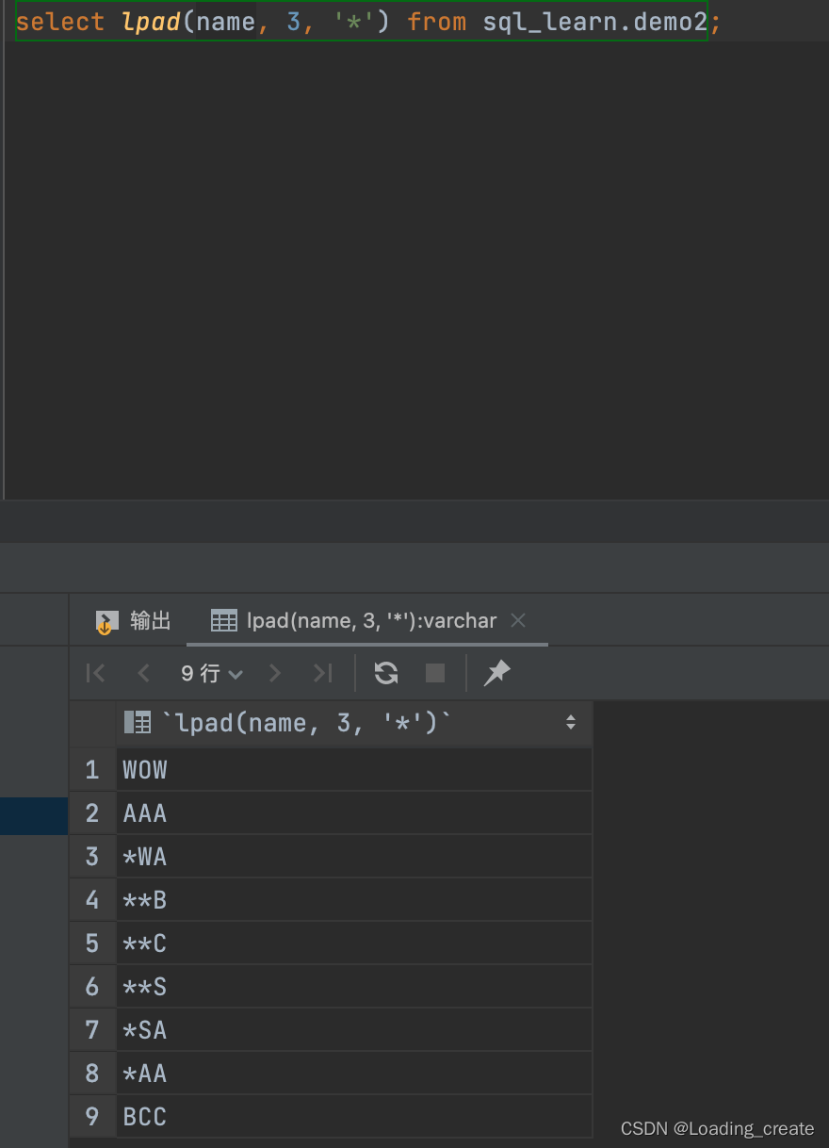
Task: Go to previous page of results
Action: (144, 673)
